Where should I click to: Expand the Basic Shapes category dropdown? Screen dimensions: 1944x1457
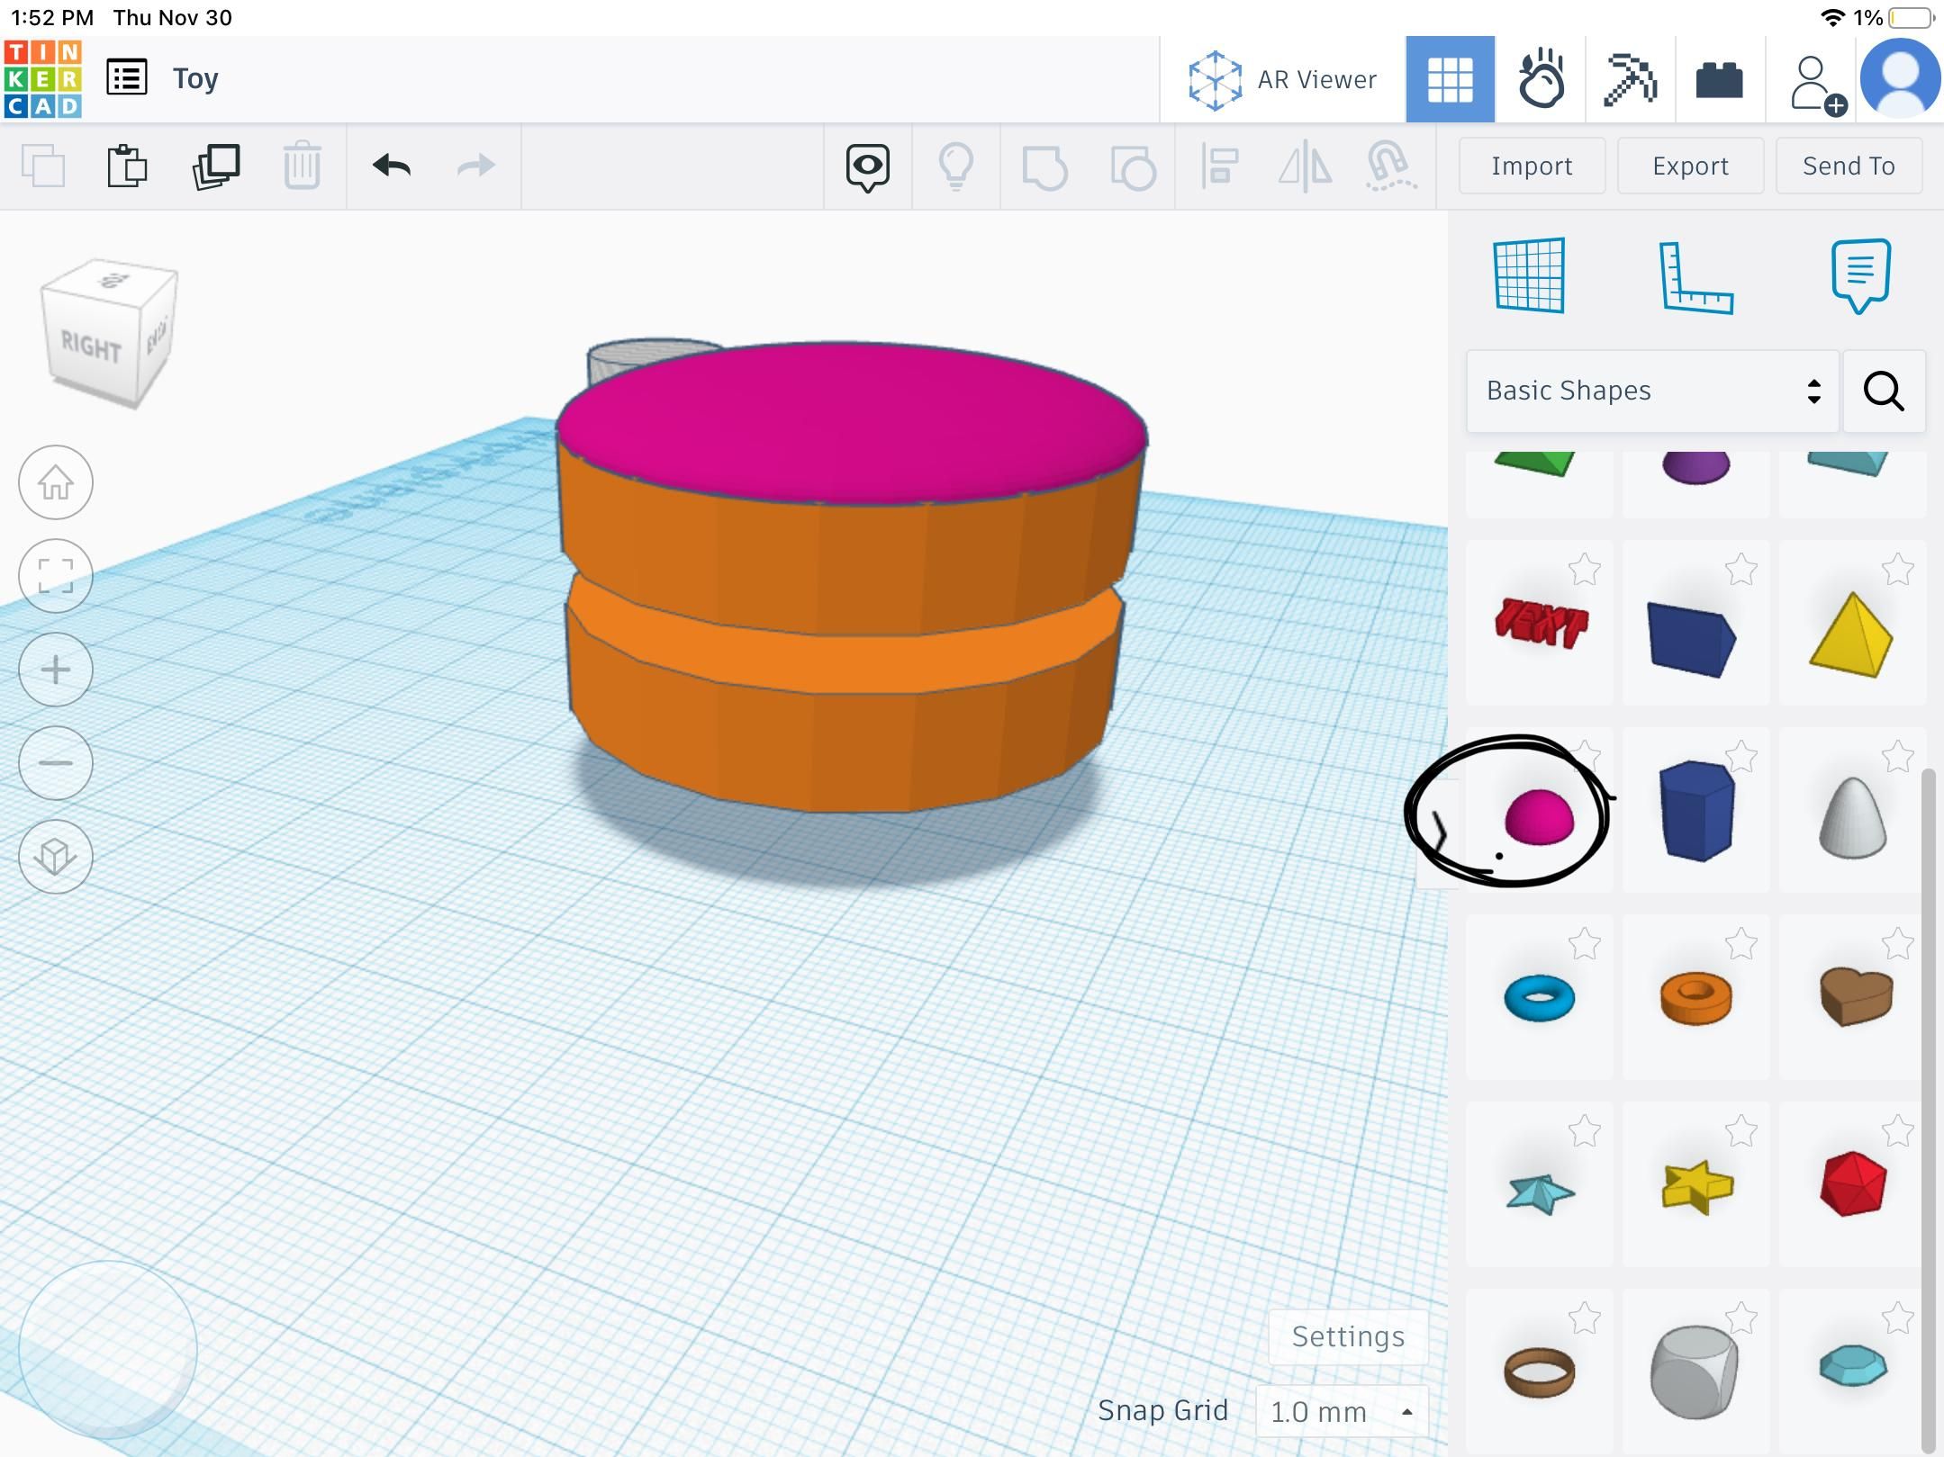[1652, 391]
